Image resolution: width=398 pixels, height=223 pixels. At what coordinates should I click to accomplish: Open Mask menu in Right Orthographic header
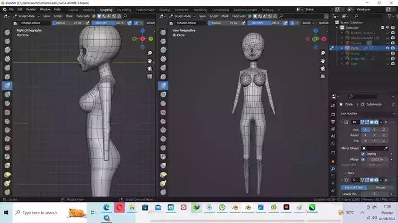(x=69, y=16)
